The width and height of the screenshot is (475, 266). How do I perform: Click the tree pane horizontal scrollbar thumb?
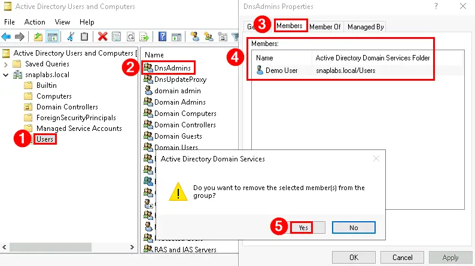pyautogui.click(x=50, y=247)
